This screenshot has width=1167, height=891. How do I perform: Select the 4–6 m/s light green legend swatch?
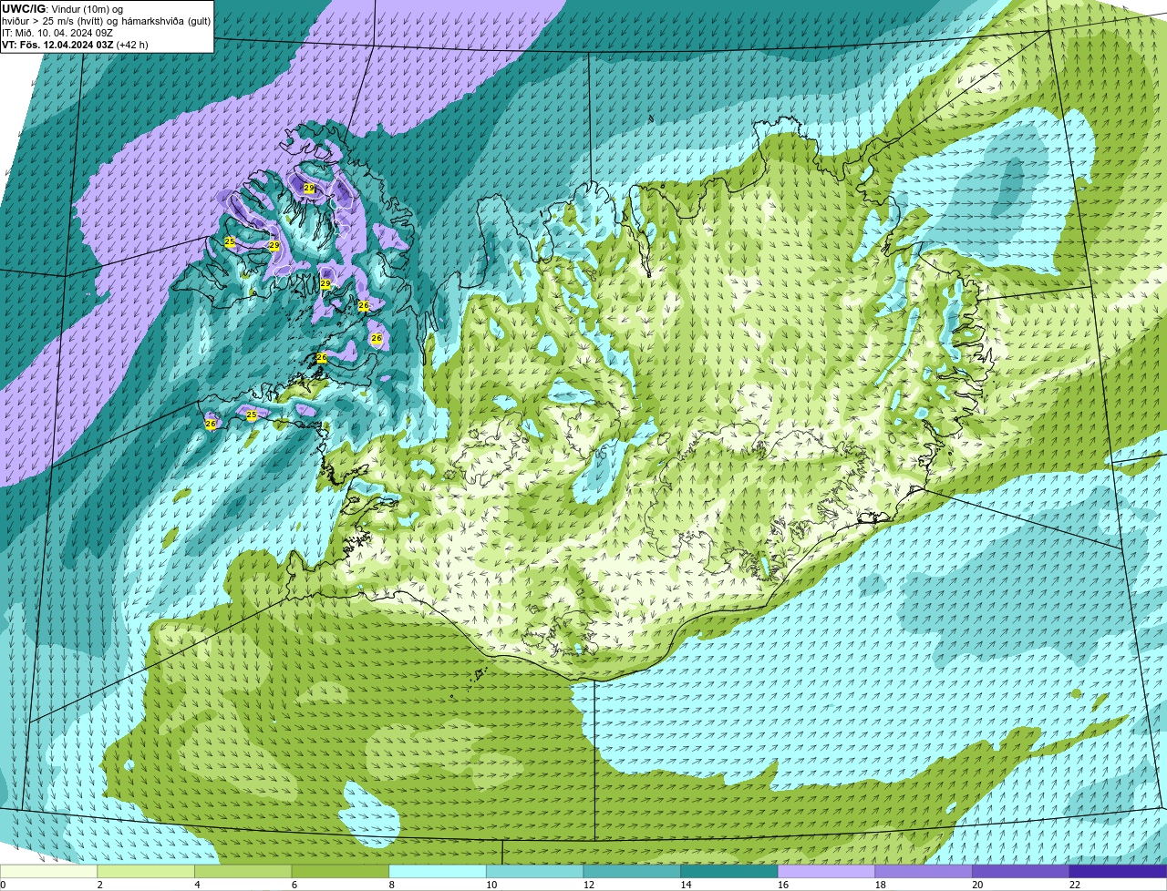(243, 871)
